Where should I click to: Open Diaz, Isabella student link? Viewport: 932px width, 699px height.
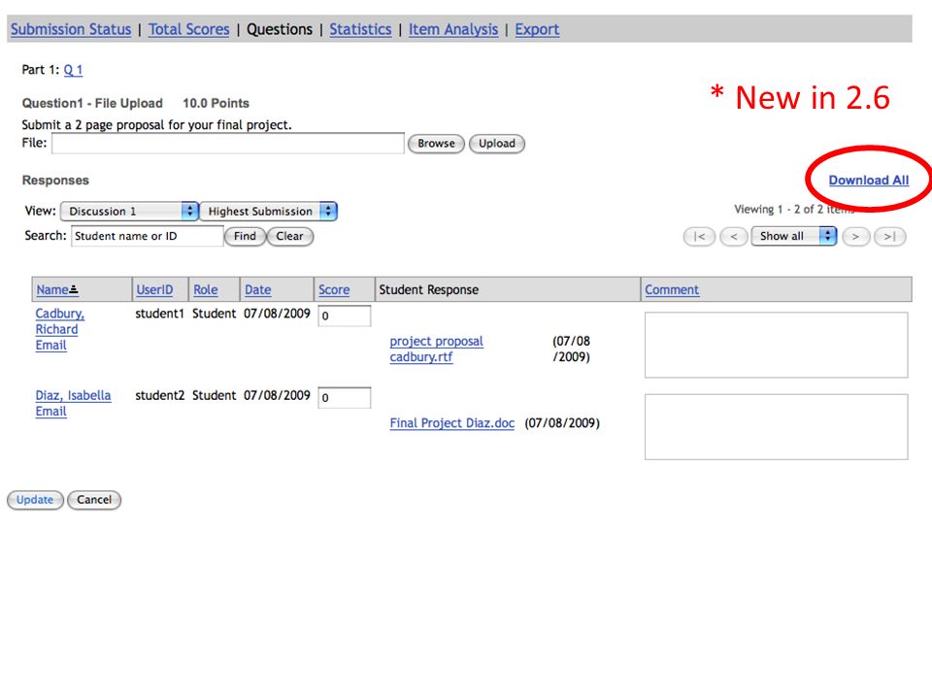73,395
